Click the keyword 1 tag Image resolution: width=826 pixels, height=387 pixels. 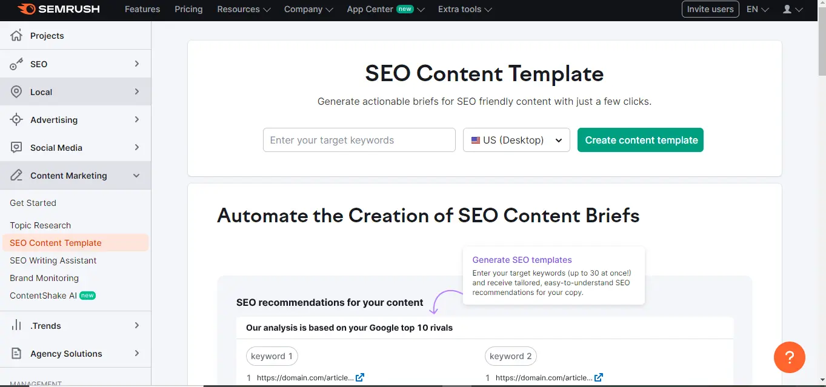pos(271,356)
